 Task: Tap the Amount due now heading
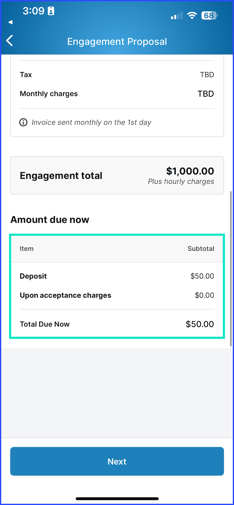pyautogui.click(x=50, y=220)
